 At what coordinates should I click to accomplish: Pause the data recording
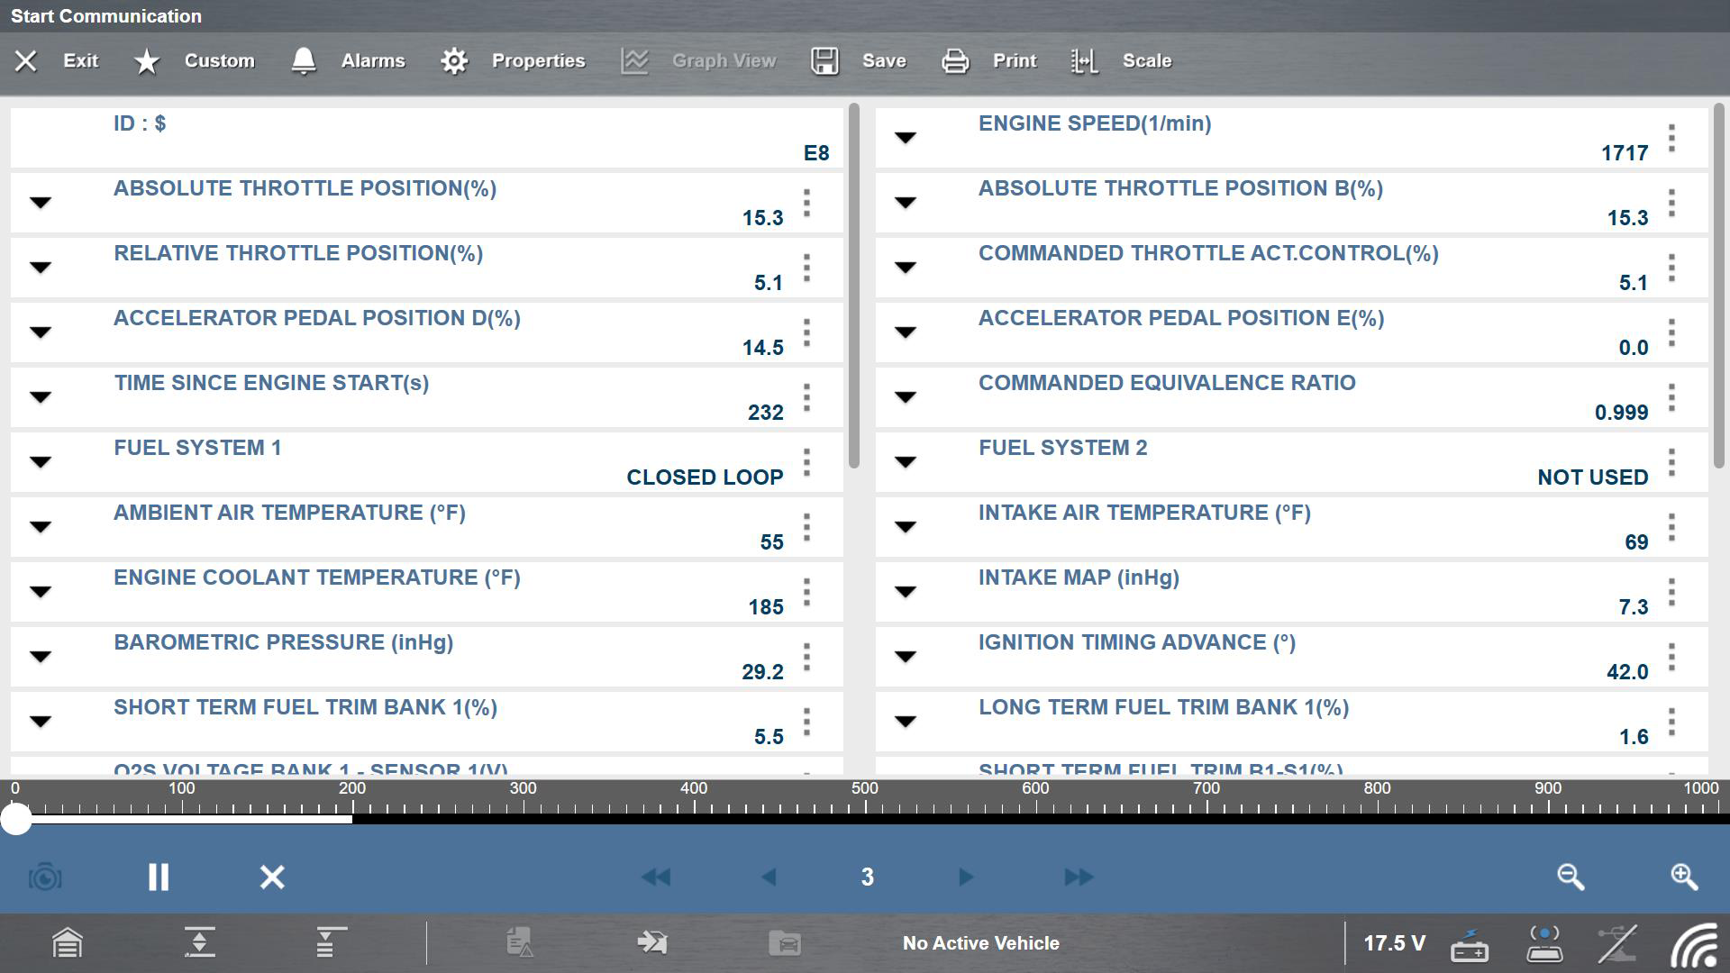coord(159,877)
